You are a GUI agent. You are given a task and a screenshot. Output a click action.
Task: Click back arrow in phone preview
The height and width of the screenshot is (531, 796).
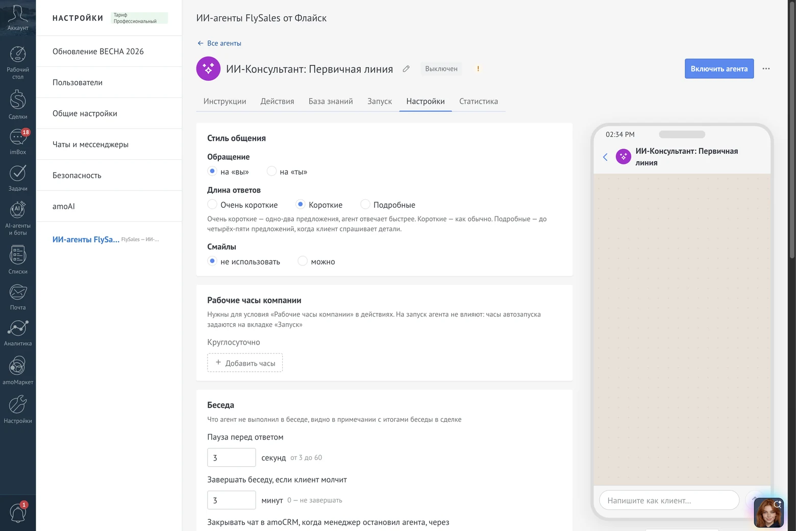pos(605,157)
